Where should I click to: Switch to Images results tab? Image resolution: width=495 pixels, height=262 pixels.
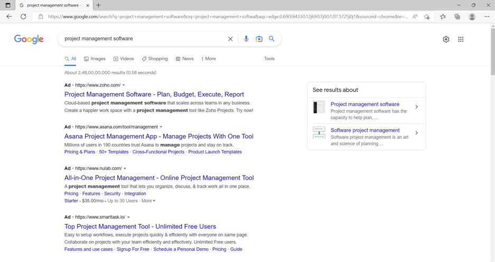point(95,59)
